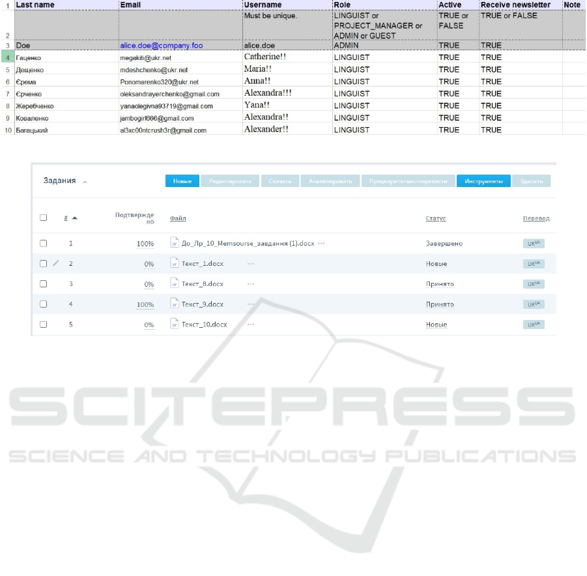Tick the select-all checkbox in the table header
This screenshot has width=587, height=576.
[x=44, y=218]
